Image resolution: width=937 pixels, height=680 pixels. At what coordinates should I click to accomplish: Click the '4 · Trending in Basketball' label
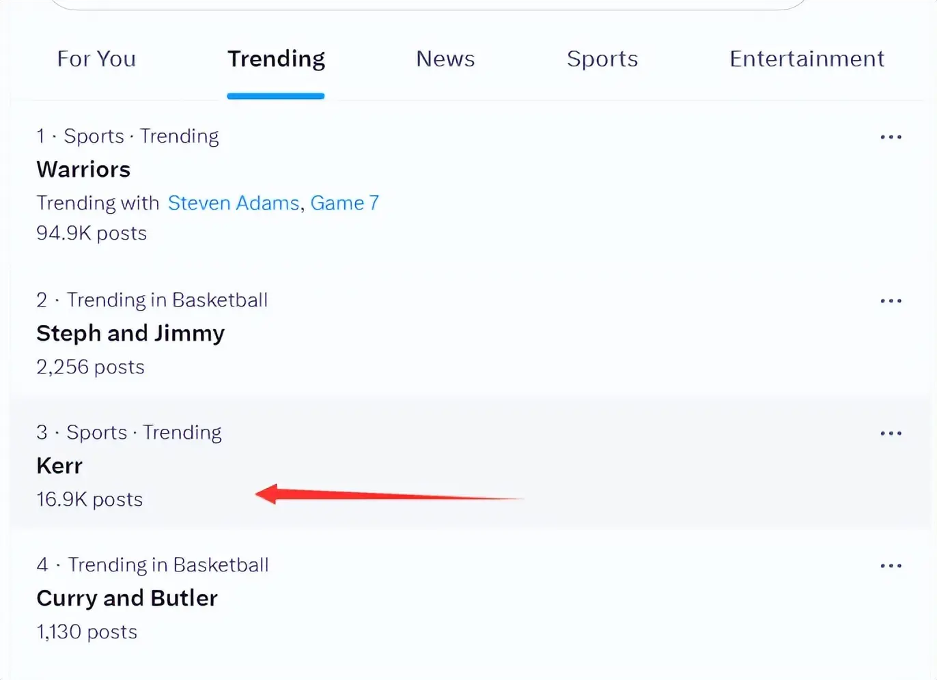pos(152,565)
